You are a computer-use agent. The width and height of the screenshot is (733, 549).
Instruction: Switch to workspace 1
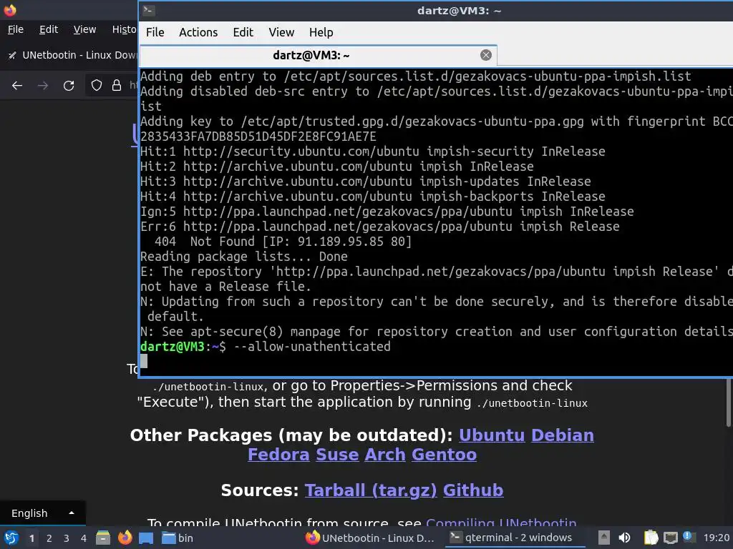31,538
